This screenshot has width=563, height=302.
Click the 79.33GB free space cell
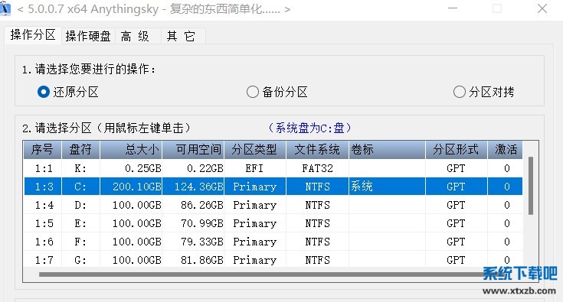click(193, 242)
